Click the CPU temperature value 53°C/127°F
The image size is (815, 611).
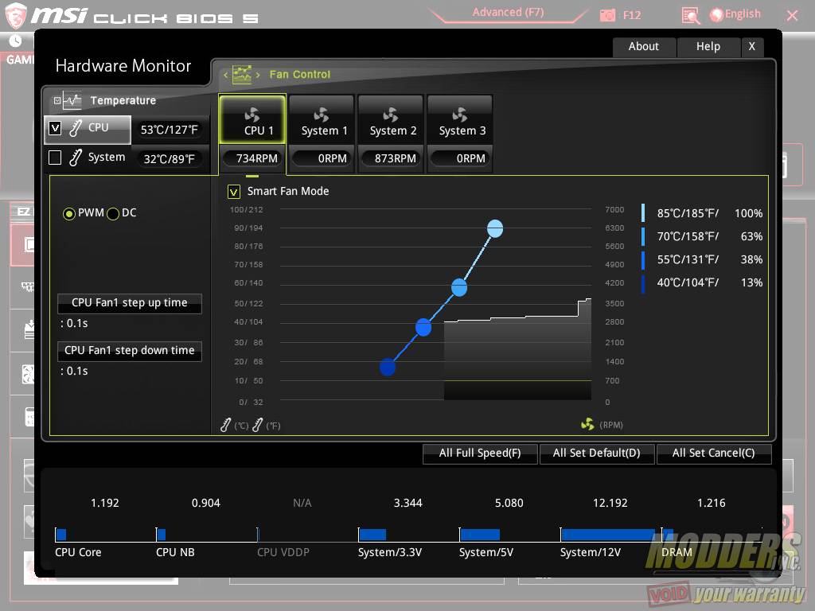170,130
